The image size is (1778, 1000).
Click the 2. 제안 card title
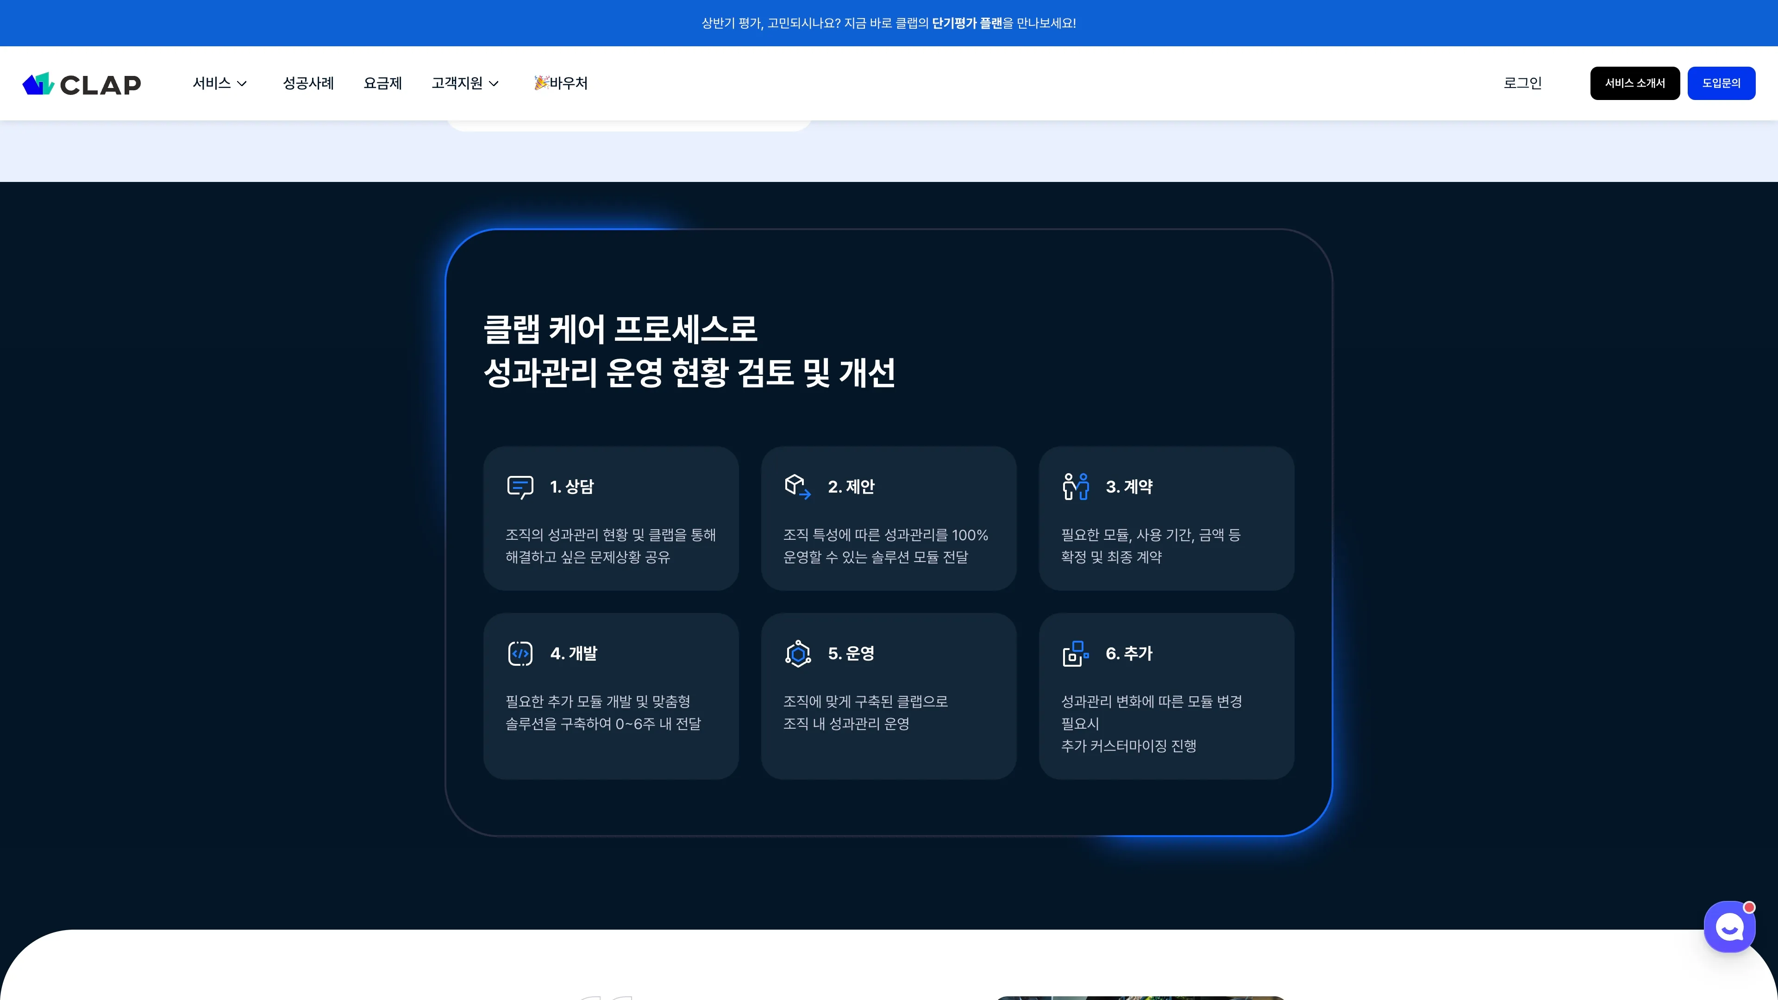point(851,487)
